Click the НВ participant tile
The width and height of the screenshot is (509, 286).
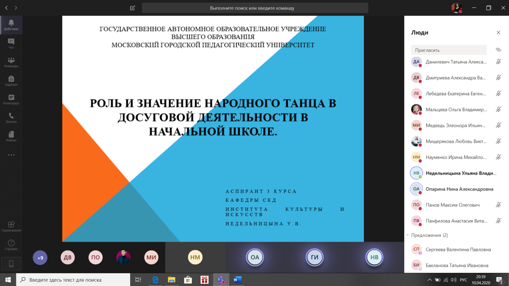374,257
